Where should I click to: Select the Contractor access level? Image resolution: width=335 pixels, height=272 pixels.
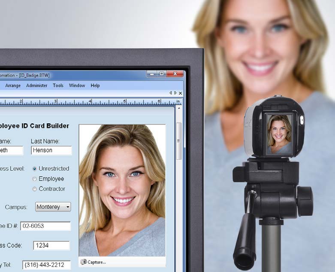click(x=35, y=189)
